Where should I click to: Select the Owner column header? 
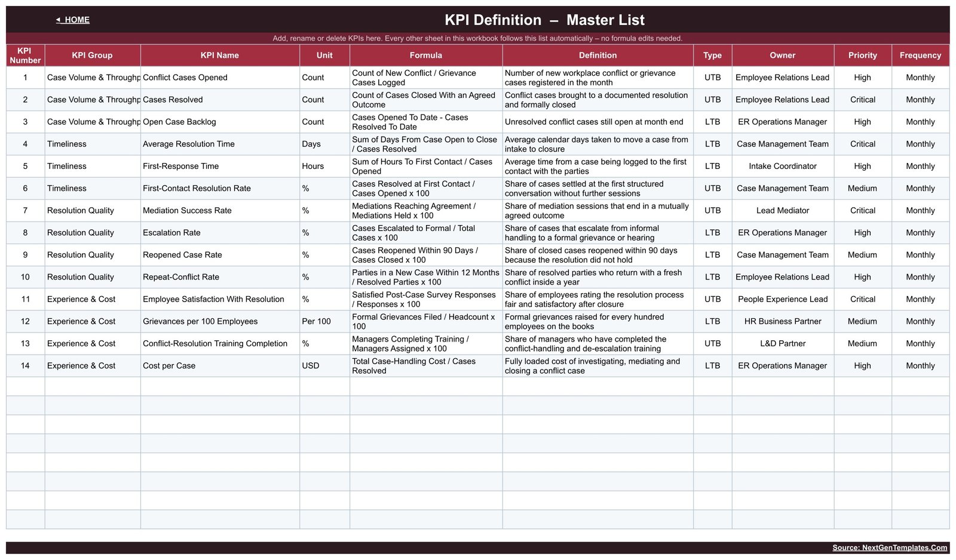pos(783,56)
